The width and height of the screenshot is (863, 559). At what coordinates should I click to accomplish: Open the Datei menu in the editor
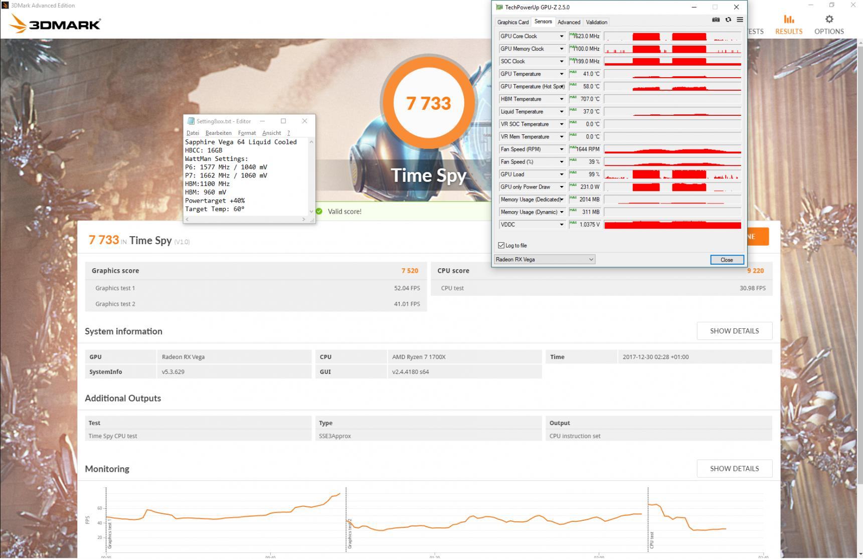[193, 133]
